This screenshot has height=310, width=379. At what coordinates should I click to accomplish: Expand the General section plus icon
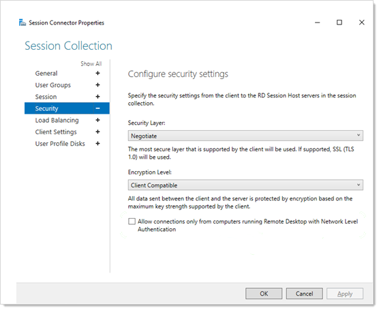pos(97,73)
